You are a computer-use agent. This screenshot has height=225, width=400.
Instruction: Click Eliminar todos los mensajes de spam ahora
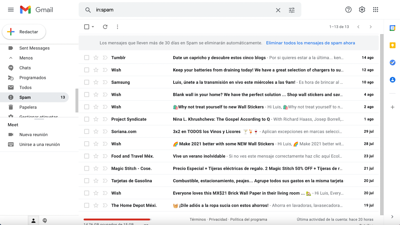[x=310, y=43]
